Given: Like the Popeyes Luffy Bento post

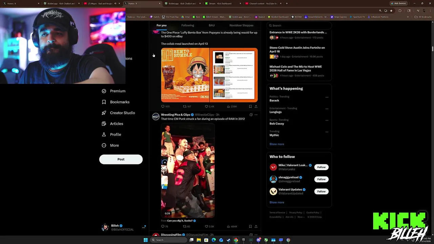Looking at the screenshot, I should [x=206, y=106].
